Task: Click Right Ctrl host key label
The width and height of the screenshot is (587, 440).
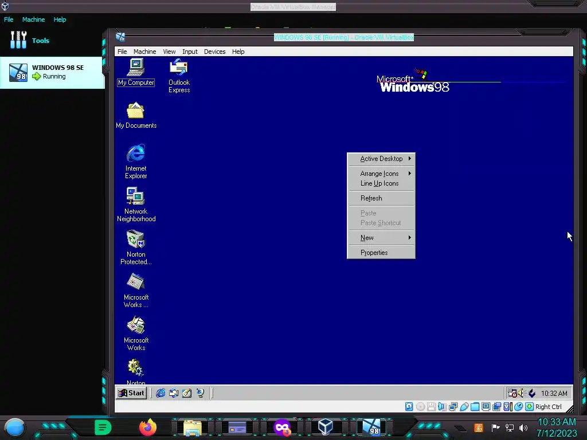Action: [x=549, y=407]
